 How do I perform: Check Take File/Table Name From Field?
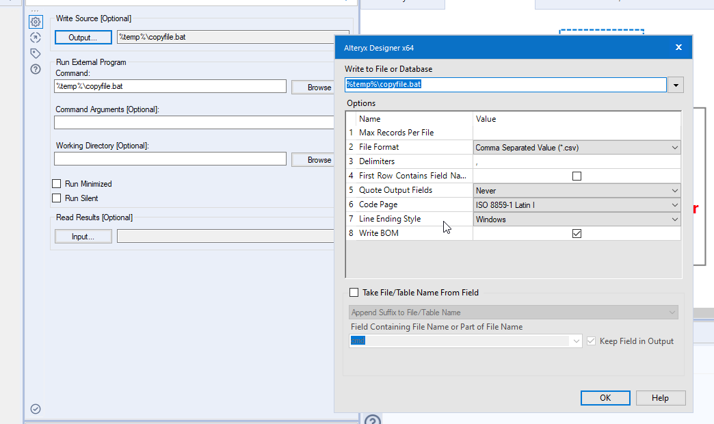click(354, 293)
